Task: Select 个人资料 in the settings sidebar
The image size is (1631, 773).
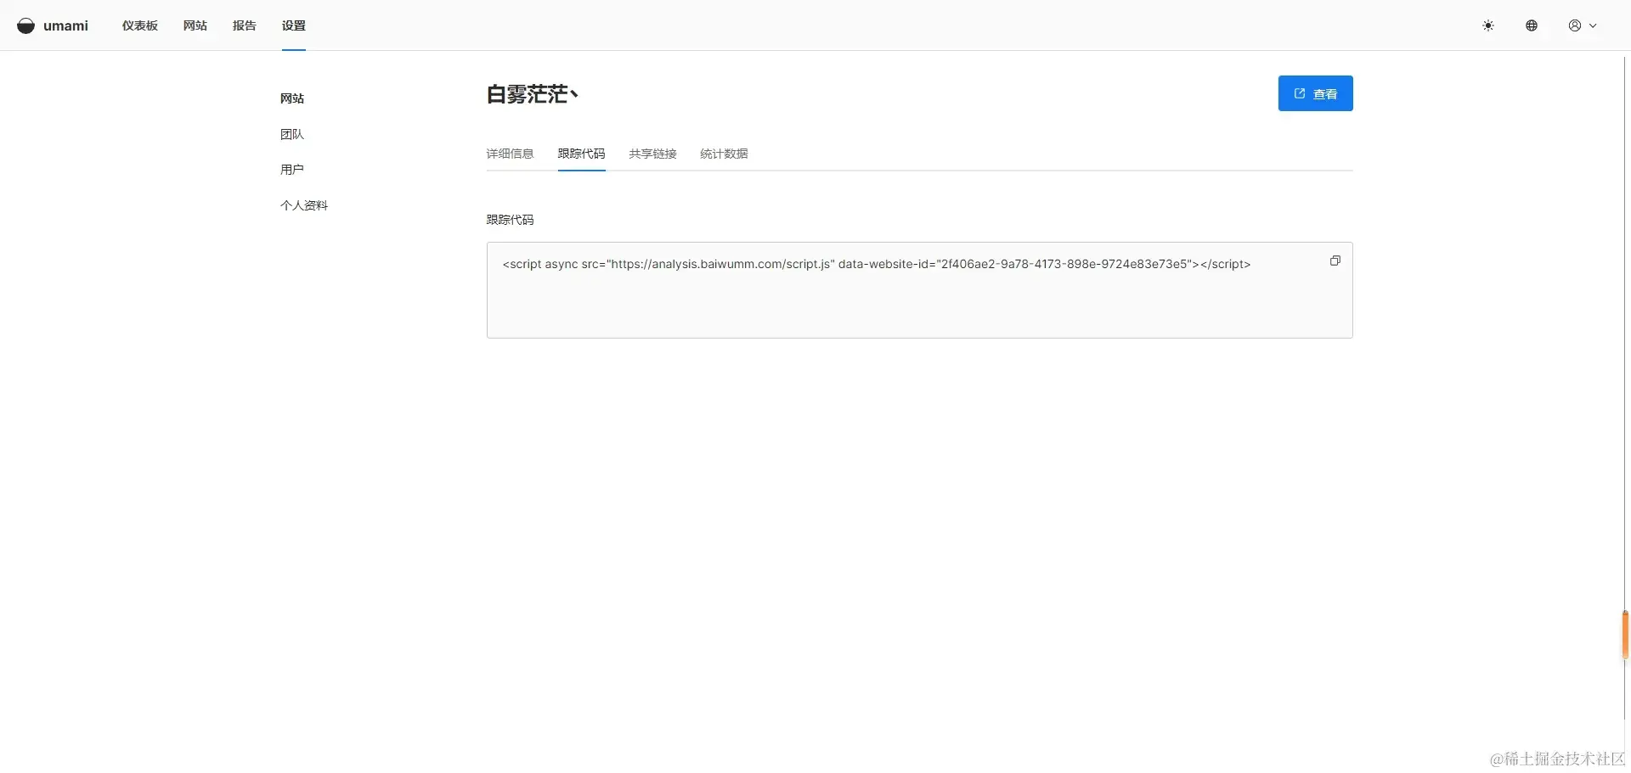Action: pos(304,205)
